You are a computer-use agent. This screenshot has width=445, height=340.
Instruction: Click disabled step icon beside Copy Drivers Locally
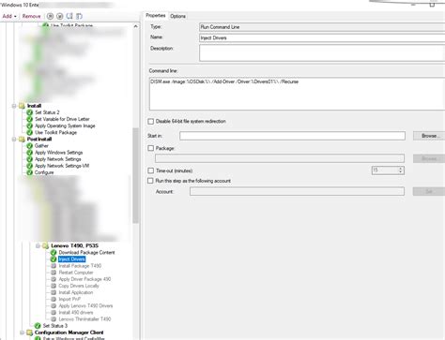tap(54, 286)
